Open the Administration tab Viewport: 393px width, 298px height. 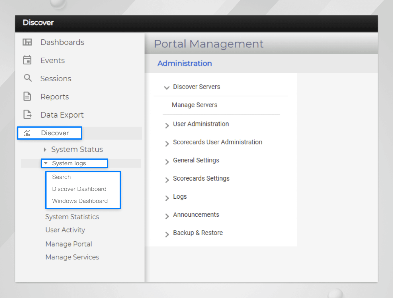(x=185, y=63)
